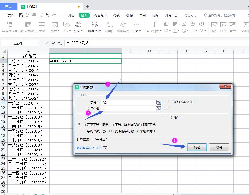Click the 确定 button in the dialog
Screen dimensions: 249x195
coord(197,147)
